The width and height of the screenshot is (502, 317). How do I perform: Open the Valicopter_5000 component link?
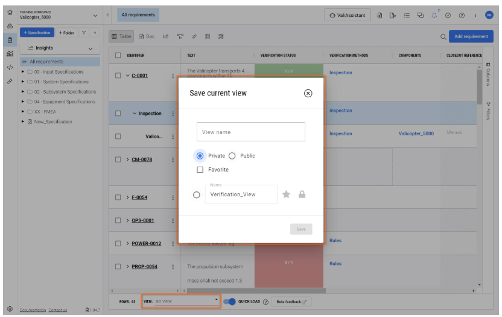(x=416, y=133)
